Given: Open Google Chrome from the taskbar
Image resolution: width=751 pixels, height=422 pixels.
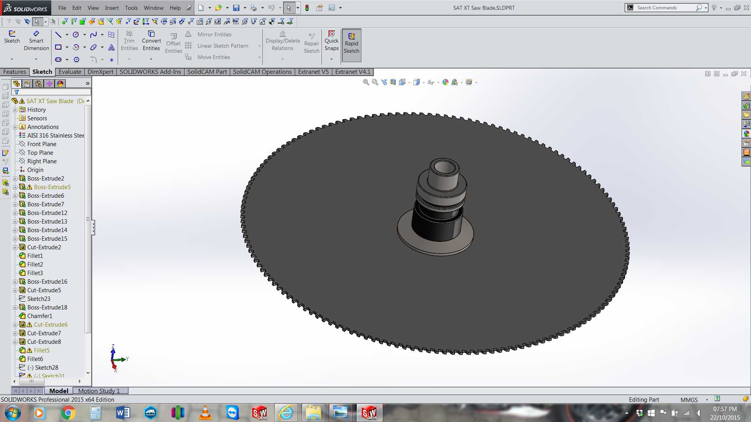Looking at the screenshot, I should (x=68, y=413).
